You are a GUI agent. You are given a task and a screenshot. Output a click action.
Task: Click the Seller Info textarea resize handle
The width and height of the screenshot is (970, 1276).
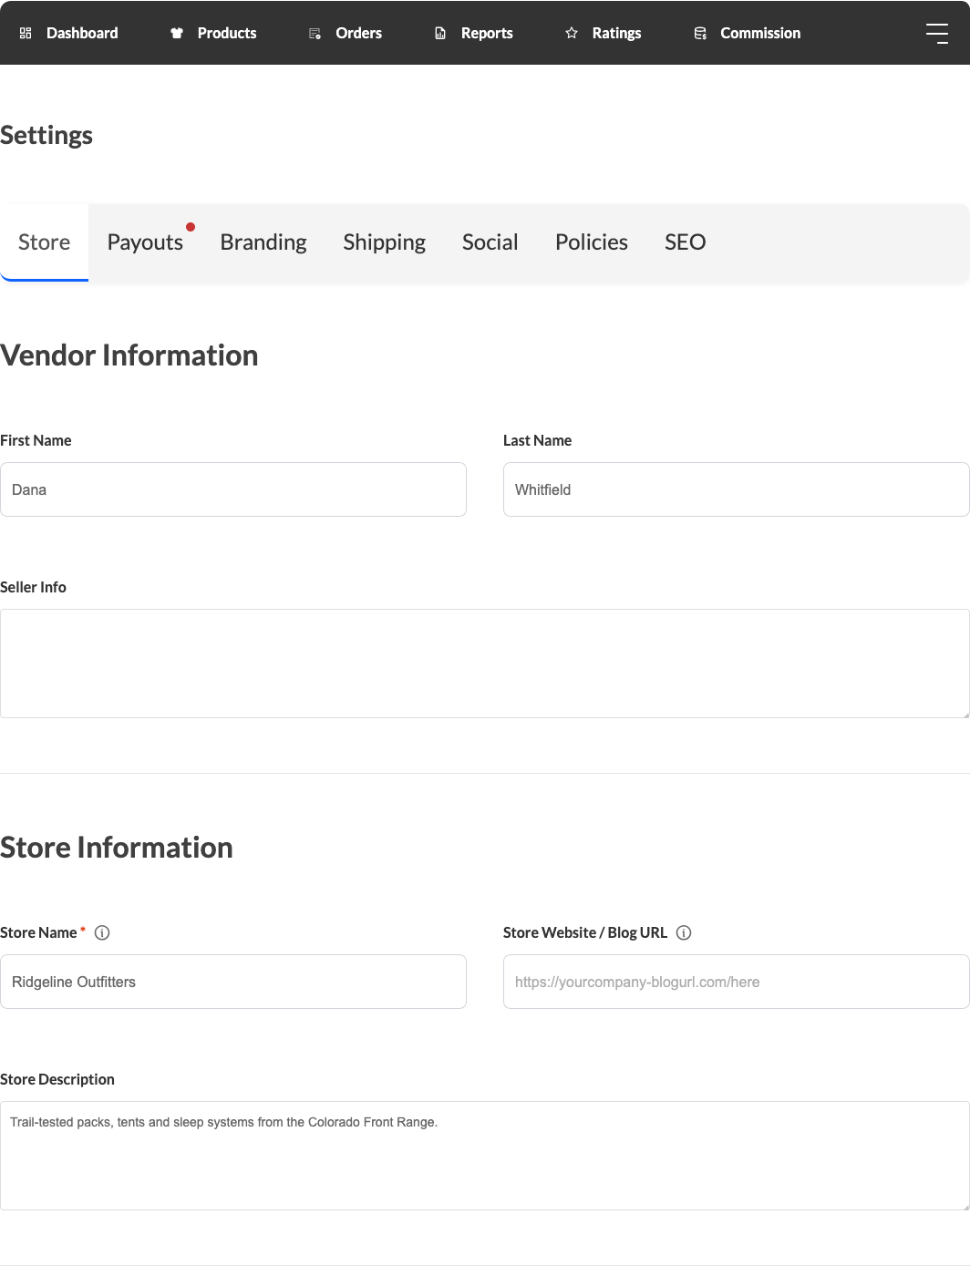[x=965, y=714]
